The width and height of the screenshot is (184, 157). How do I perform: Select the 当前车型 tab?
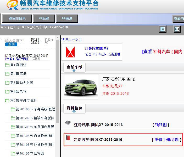tap(74, 68)
